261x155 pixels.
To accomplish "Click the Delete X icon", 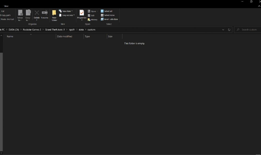I will 37,13.
